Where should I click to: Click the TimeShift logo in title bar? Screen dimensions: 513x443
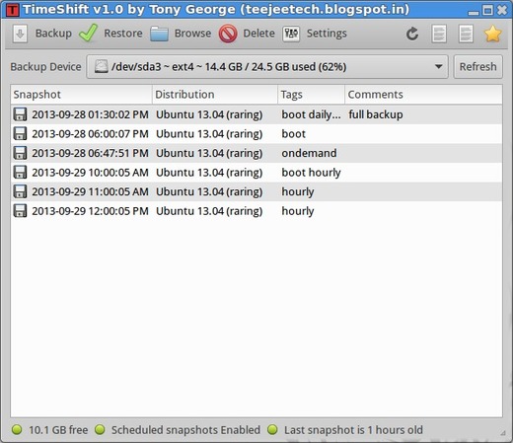(x=13, y=10)
